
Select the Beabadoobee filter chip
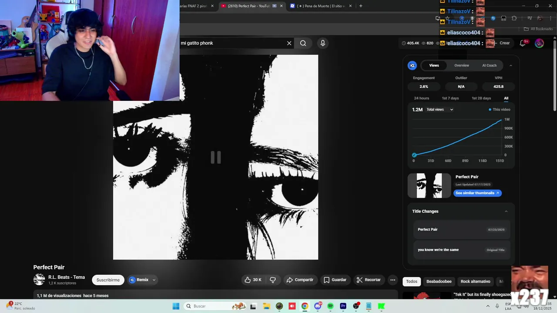439,281
